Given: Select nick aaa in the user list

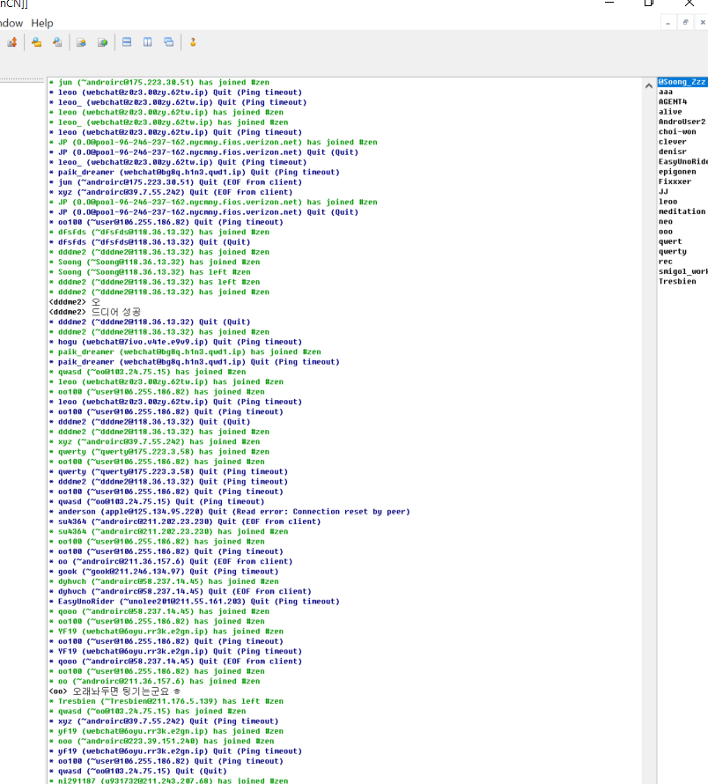Looking at the screenshot, I should pos(666,92).
